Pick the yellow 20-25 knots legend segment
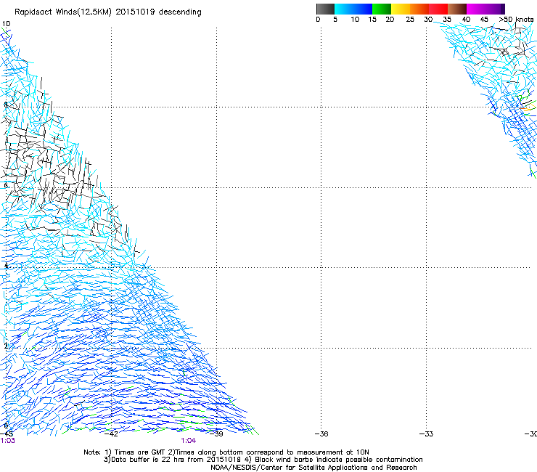The width and height of the screenshot is (537, 472). pos(401,9)
